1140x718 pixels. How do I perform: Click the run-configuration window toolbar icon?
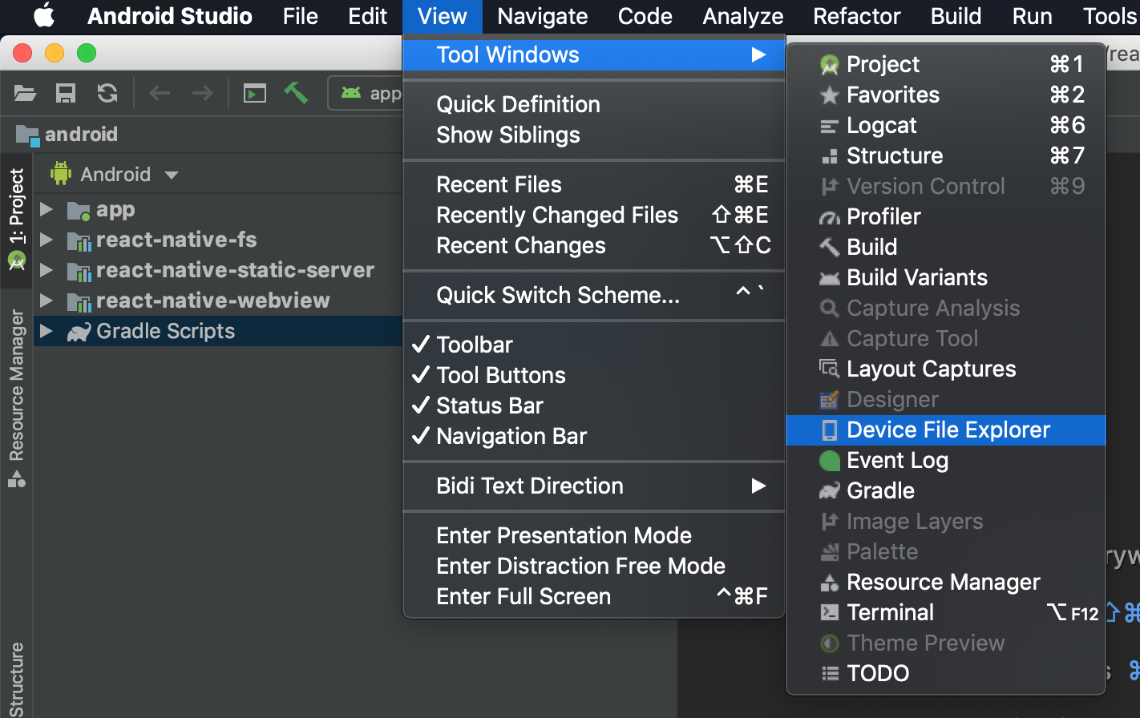tap(255, 94)
